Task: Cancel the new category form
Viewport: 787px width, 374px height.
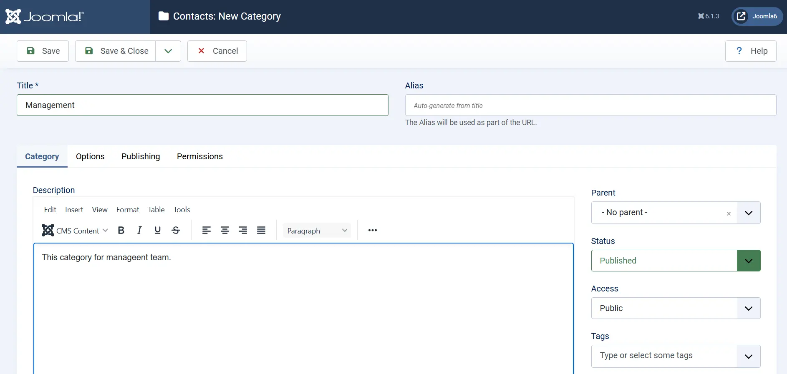Action: coord(217,51)
